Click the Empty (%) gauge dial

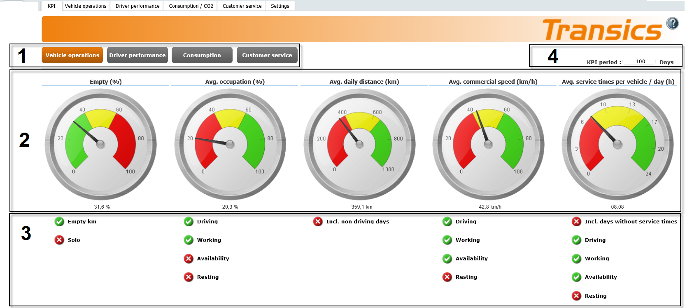coord(100,144)
